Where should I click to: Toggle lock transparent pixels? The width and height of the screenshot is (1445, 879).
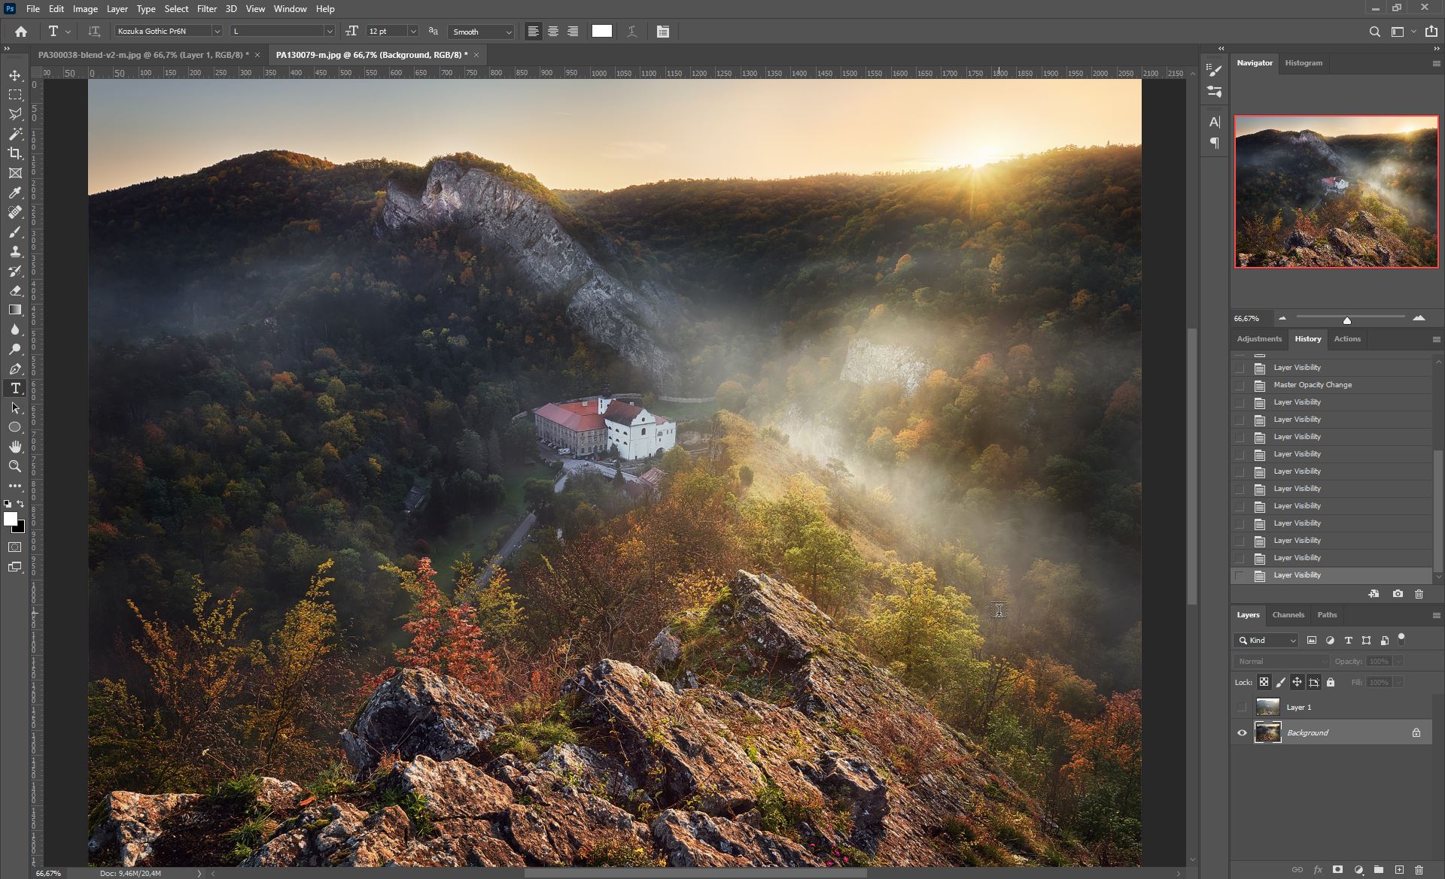[x=1264, y=682]
